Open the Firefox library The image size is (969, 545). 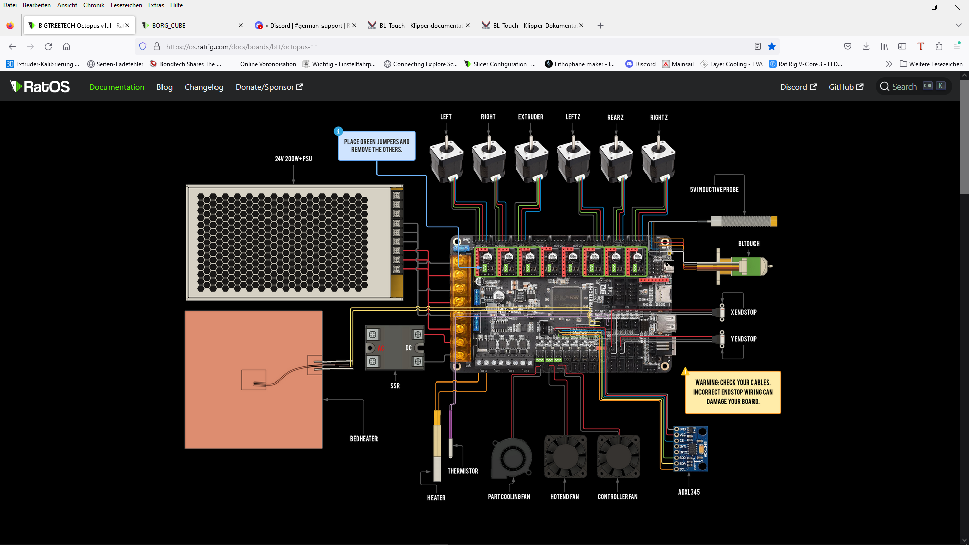pyautogui.click(x=884, y=46)
